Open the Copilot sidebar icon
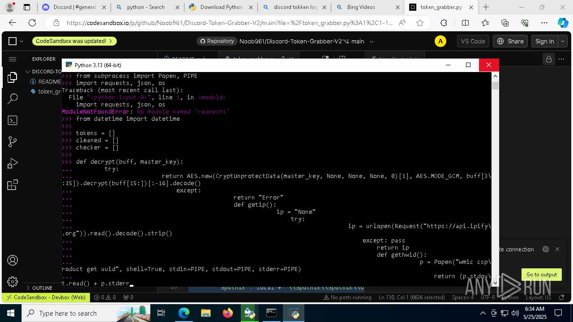The image size is (573, 322). pyautogui.click(x=563, y=23)
